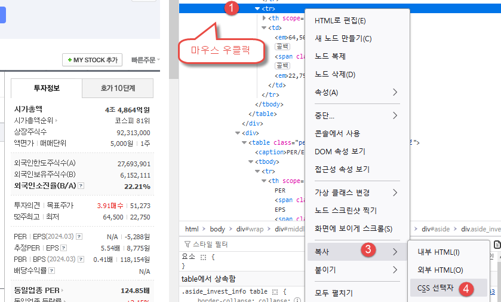This screenshot has height=302, width=501.
Task: Select the closing </table> line
Action: click(263, 114)
